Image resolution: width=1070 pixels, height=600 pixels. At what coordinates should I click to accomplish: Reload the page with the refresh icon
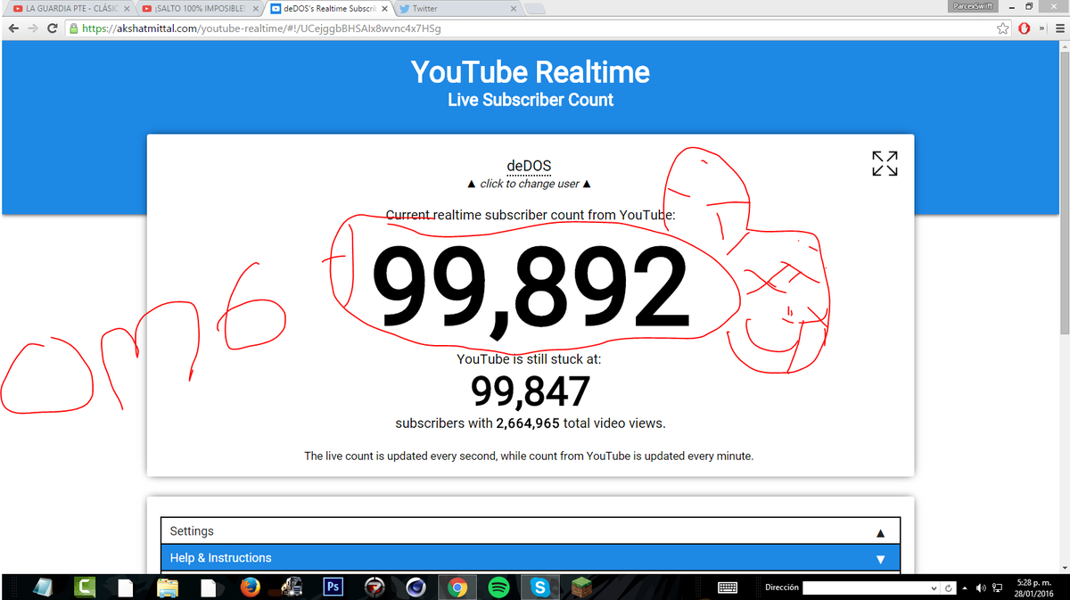(53, 29)
